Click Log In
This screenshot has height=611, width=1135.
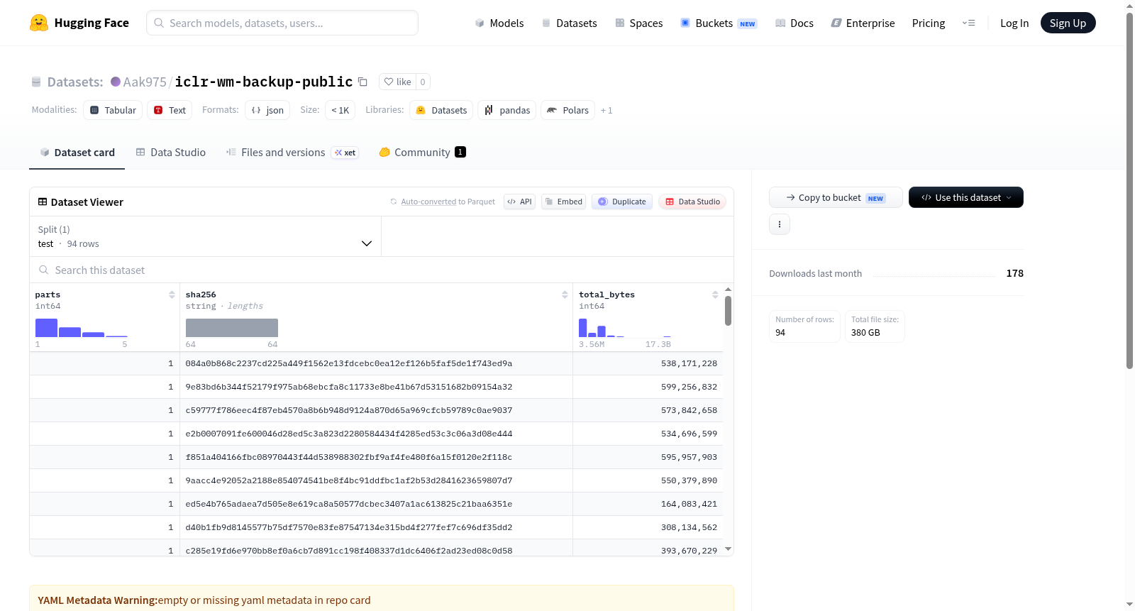tap(1014, 23)
